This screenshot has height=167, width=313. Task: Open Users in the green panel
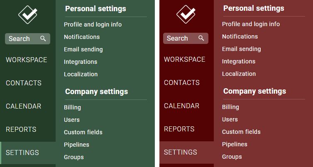(x=72, y=120)
